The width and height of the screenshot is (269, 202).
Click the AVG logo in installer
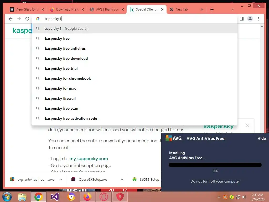(173, 138)
